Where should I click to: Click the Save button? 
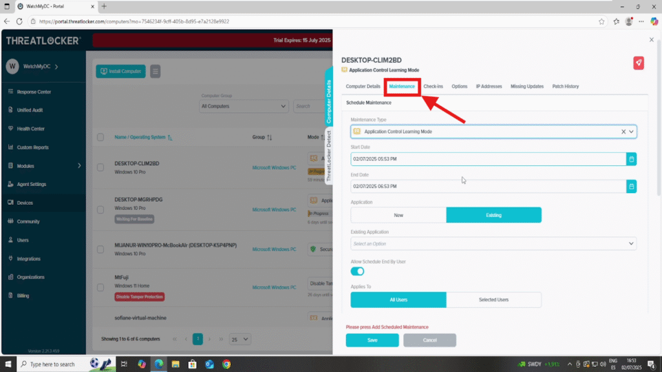click(x=372, y=340)
